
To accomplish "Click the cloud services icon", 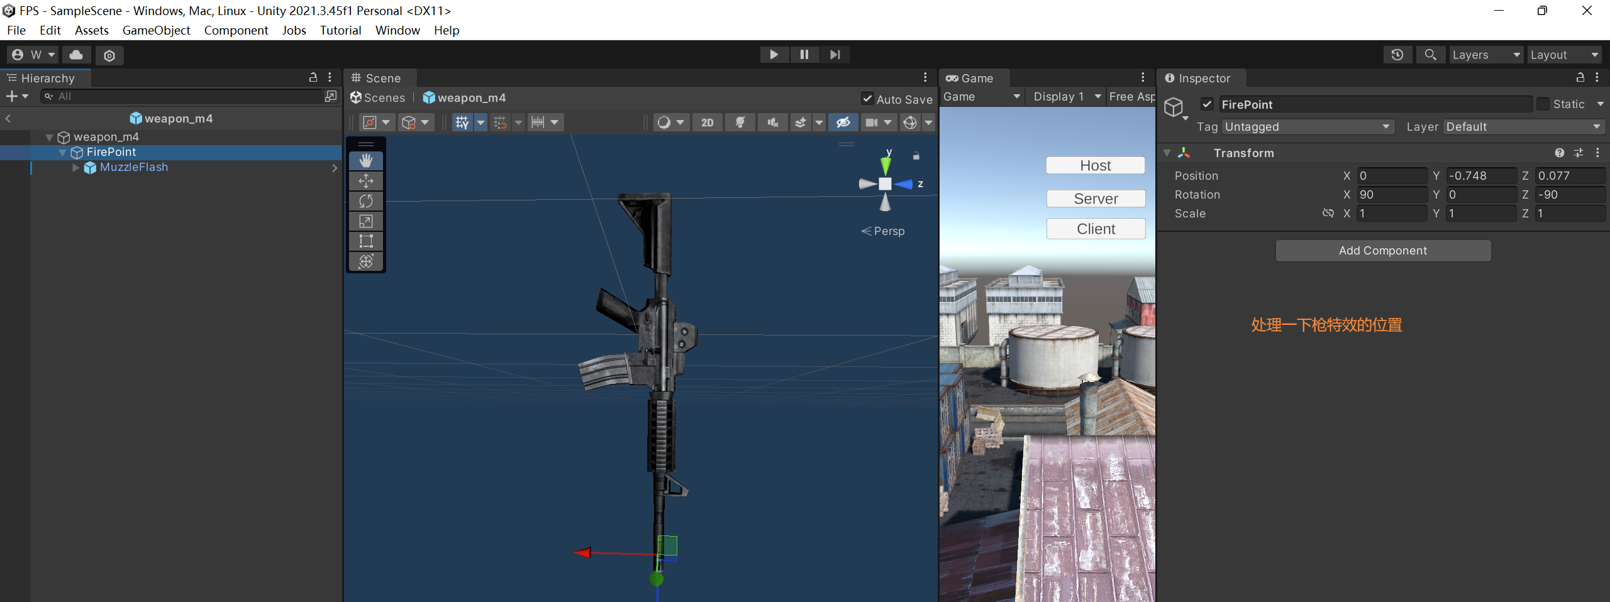I will [x=76, y=55].
